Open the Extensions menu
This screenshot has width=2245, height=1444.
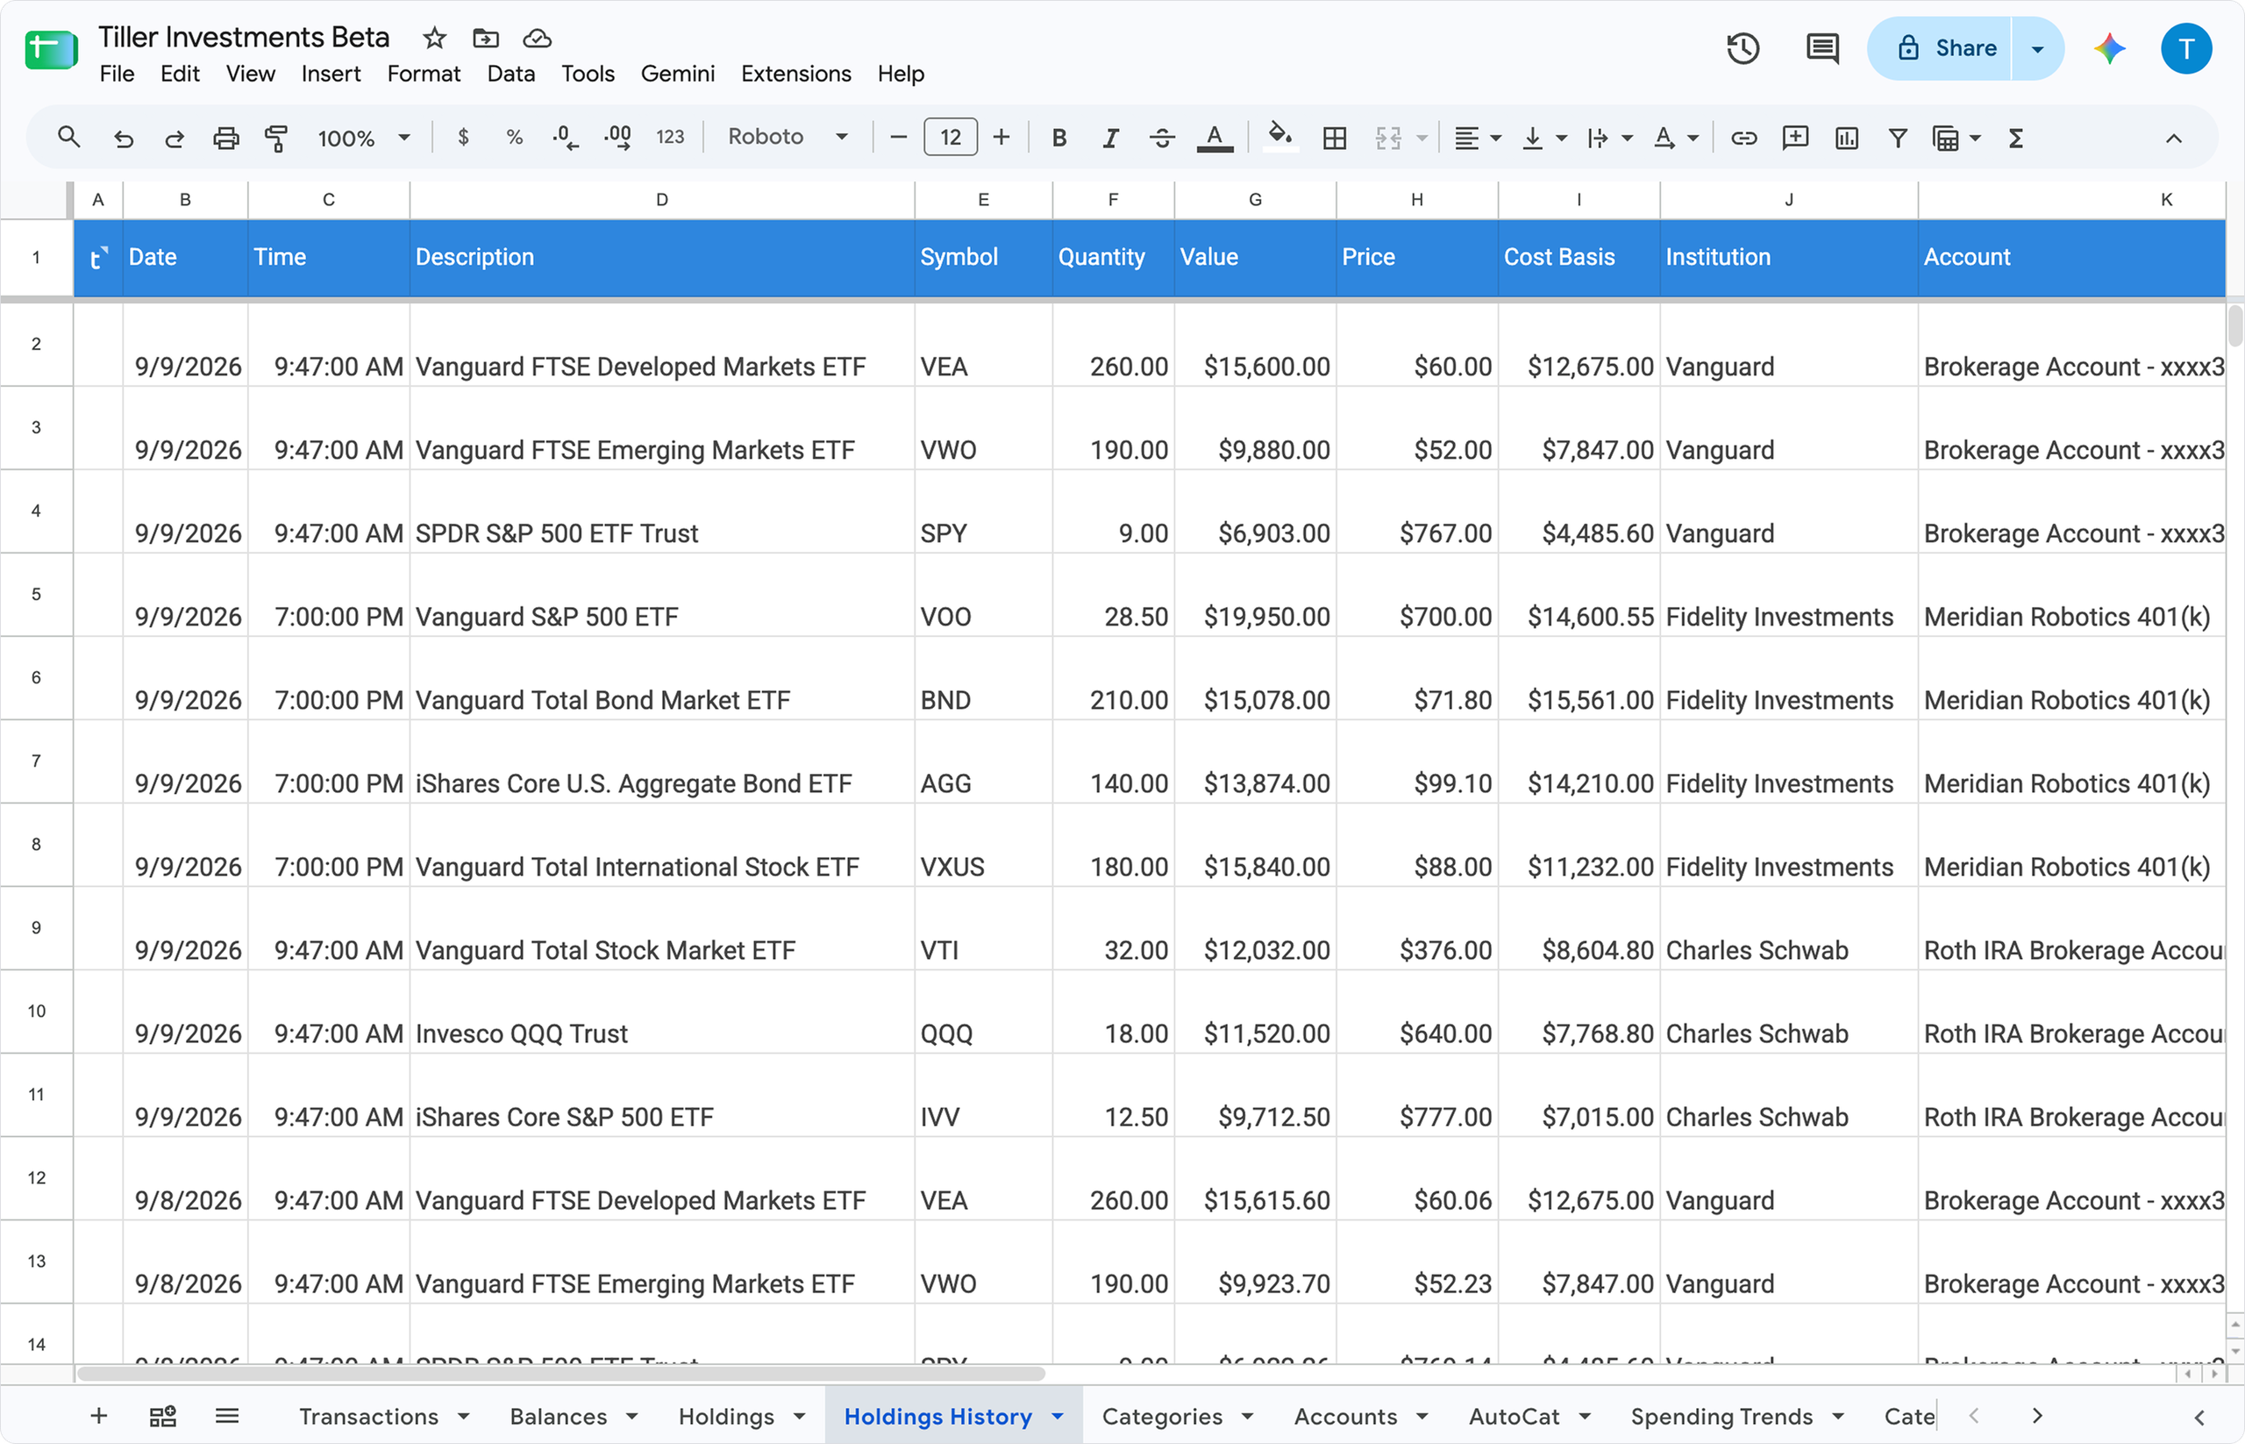pos(795,73)
